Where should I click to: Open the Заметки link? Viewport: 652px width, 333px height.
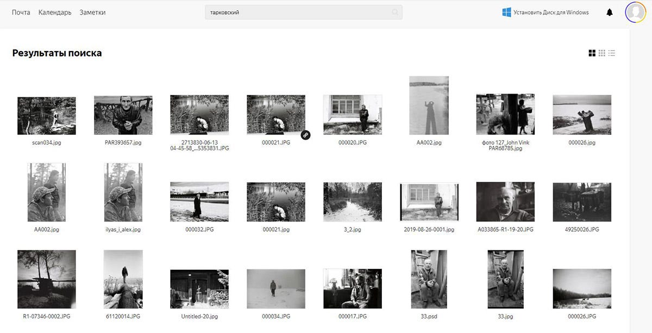point(92,13)
